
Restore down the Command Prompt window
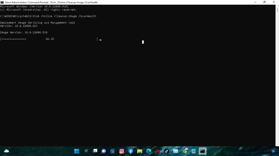tap(265, 2)
